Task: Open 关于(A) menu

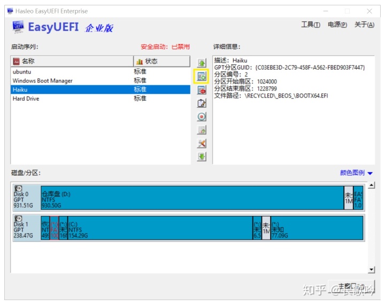Action: pyautogui.click(x=364, y=25)
